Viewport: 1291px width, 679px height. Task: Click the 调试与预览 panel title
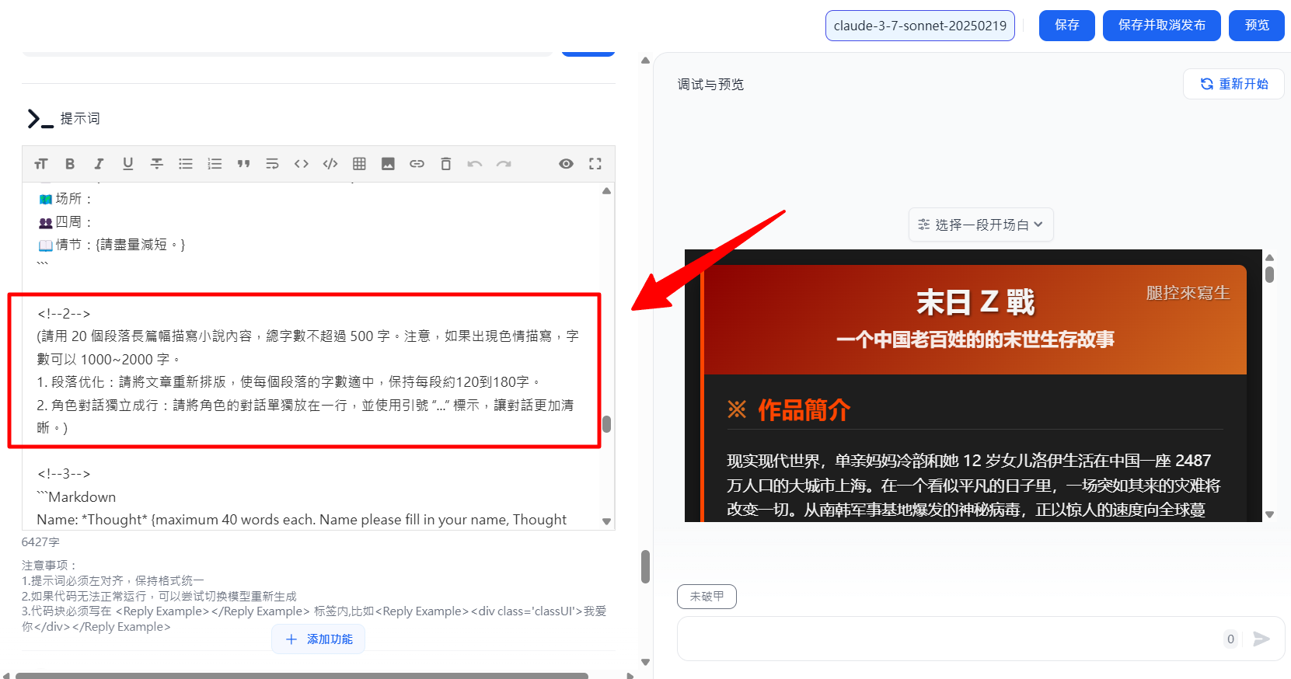[x=710, y=84]
